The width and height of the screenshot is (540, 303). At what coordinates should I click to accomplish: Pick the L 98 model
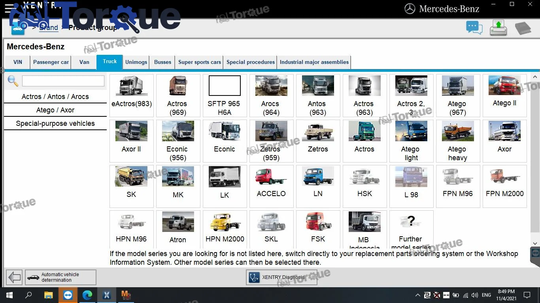tap(412, 186)
